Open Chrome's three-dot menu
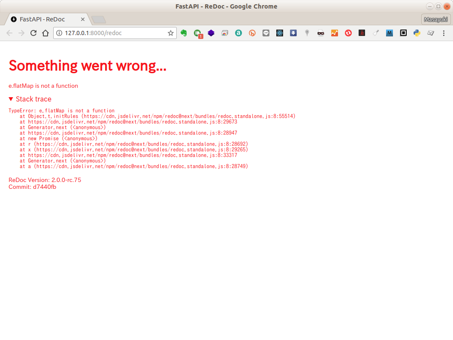This screenshot has width=453, height=340. [444, 33]
